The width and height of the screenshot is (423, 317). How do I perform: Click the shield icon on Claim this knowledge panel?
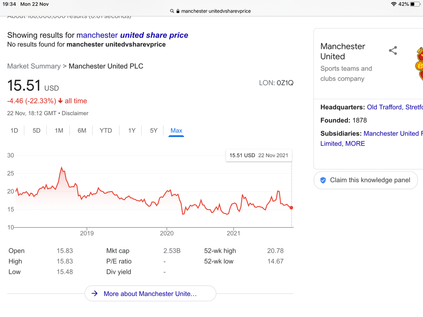(323, 180)
